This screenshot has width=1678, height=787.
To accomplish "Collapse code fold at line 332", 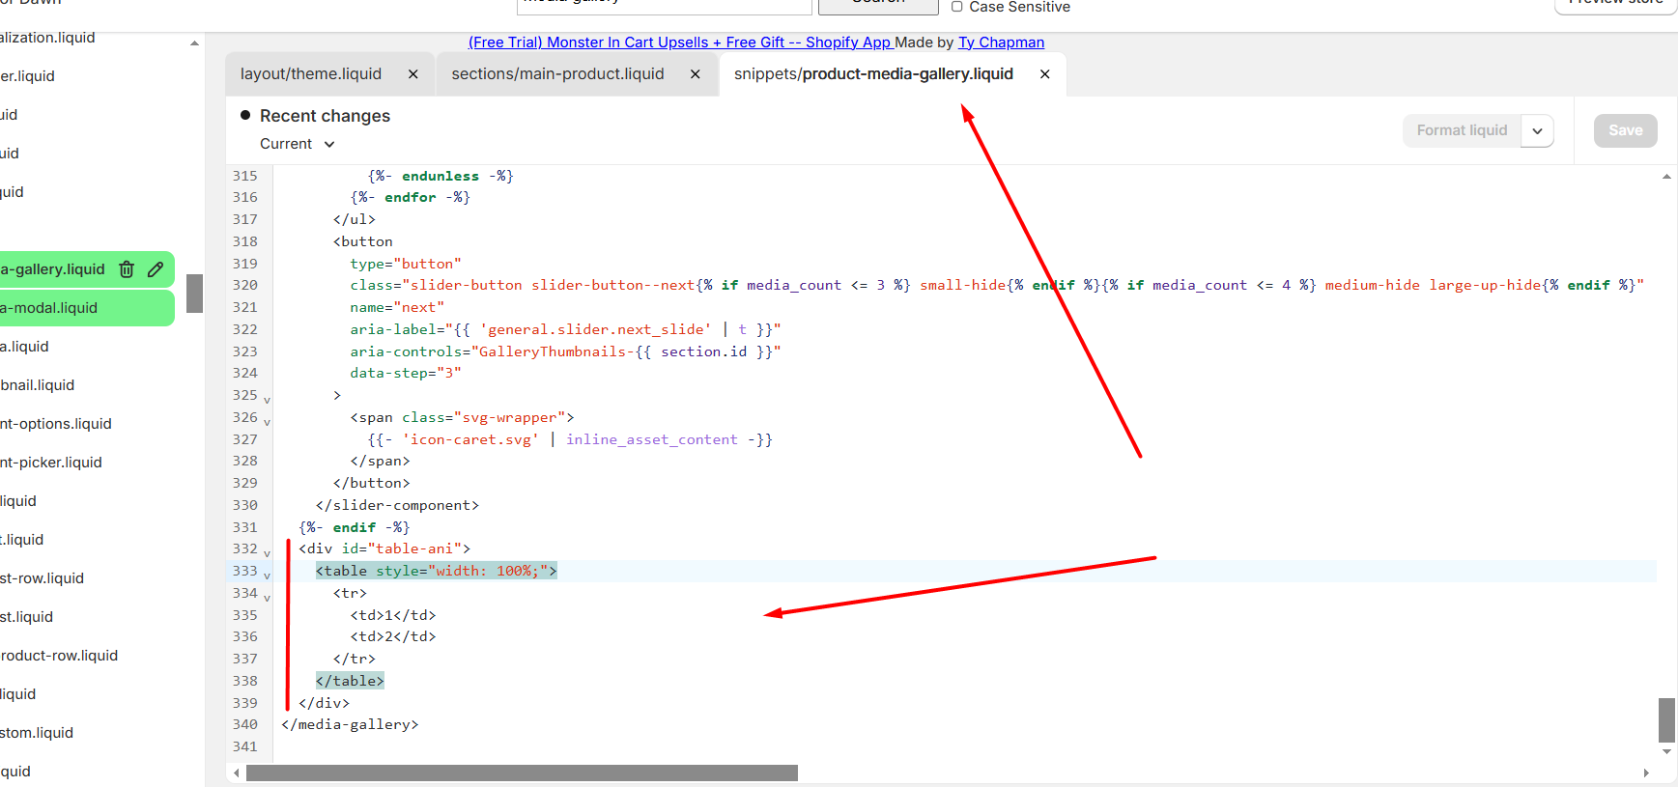I will click(267, 552).
